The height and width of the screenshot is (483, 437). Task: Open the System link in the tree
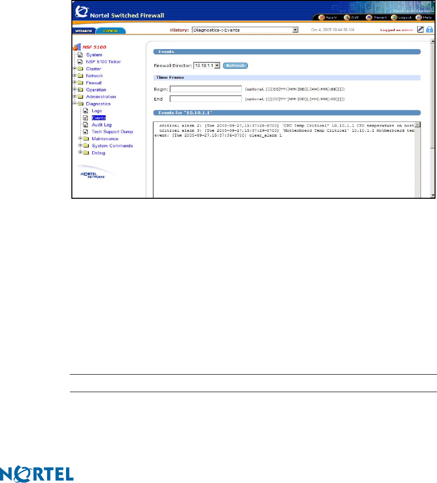click(94, 55)
